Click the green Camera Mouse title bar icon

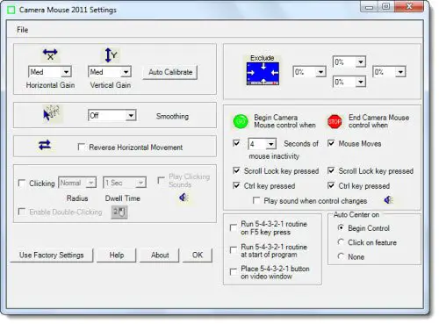[11, 10]
